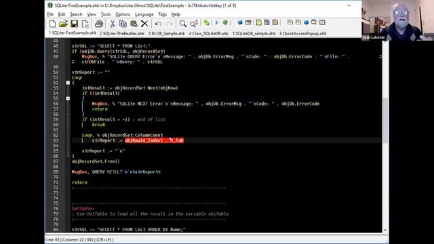This screenshot has width=434, height=244.
Task: Click the status bar line and column info
Action: pyautogui.click(x=79, y=239)
